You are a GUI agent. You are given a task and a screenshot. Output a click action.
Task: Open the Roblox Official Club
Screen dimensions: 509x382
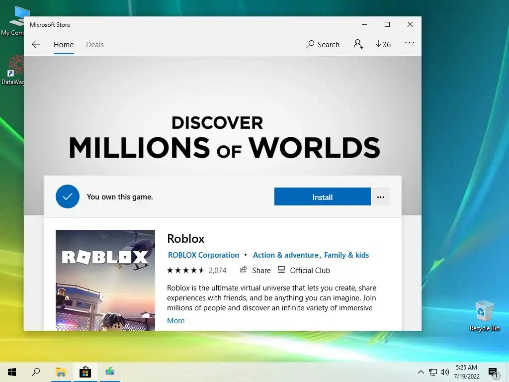pos(304,270)
